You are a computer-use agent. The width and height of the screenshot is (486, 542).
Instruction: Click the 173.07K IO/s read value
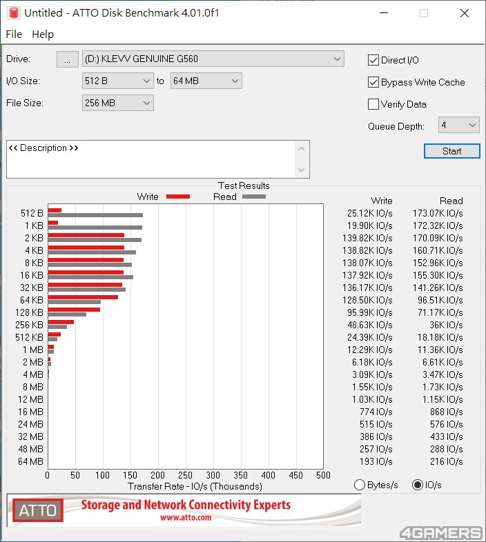click(x=438, y=213)
